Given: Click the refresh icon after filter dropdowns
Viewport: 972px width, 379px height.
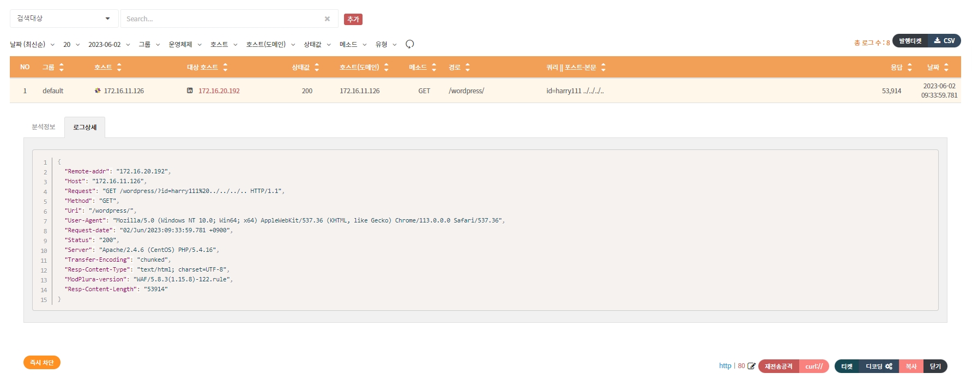Looking at the screenshot, I should coord(410,44).
